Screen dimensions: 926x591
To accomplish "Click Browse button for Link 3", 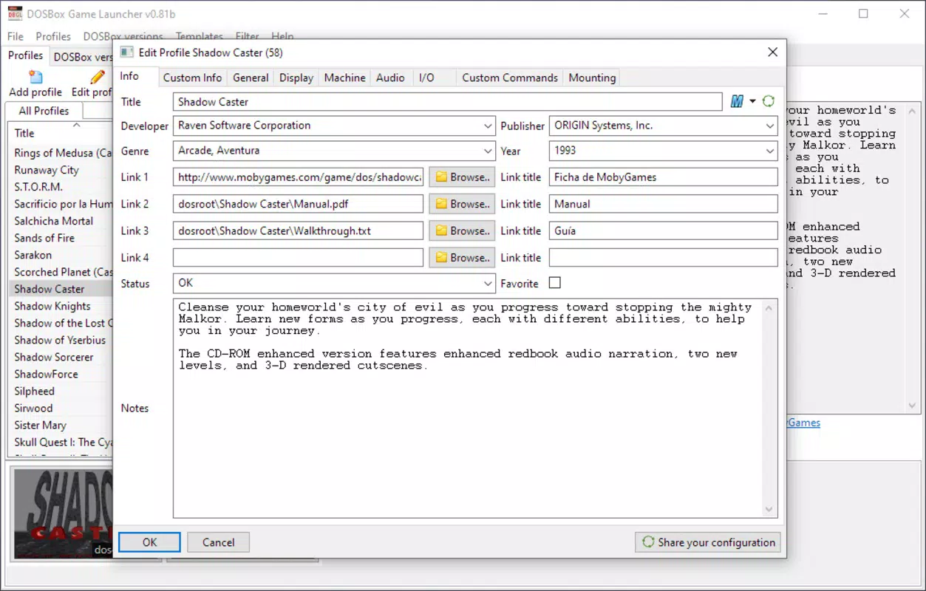I will [462, 230].
